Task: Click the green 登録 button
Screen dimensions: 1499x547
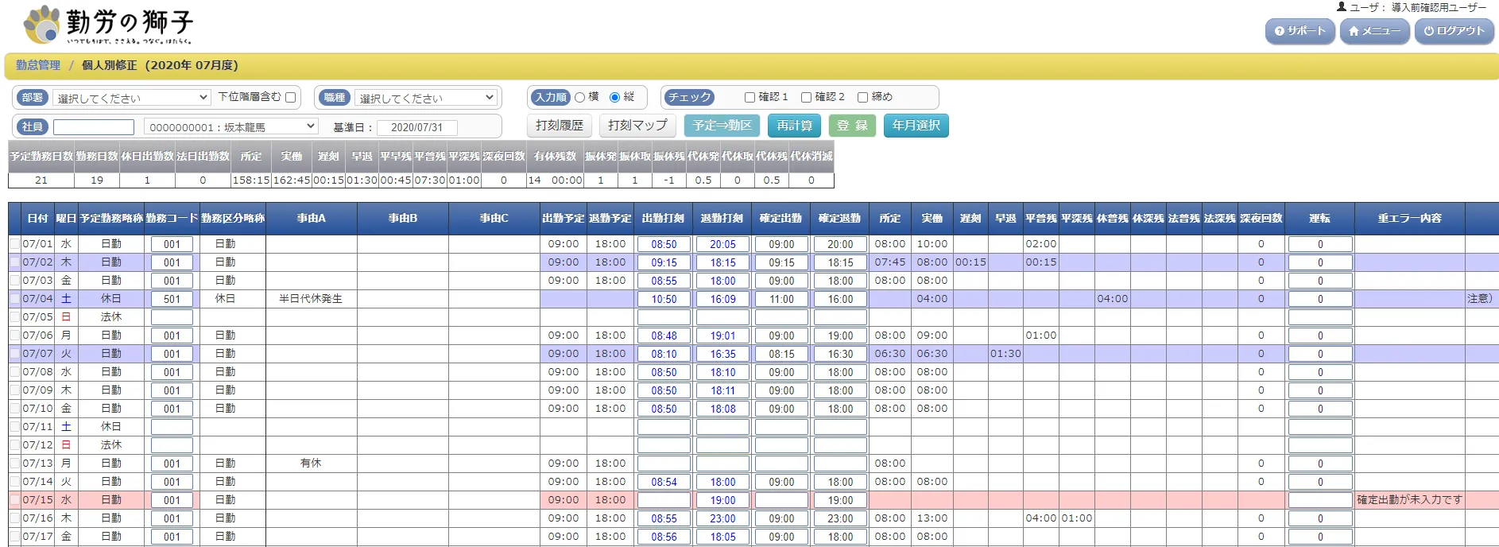Action: tap(852, 126)
